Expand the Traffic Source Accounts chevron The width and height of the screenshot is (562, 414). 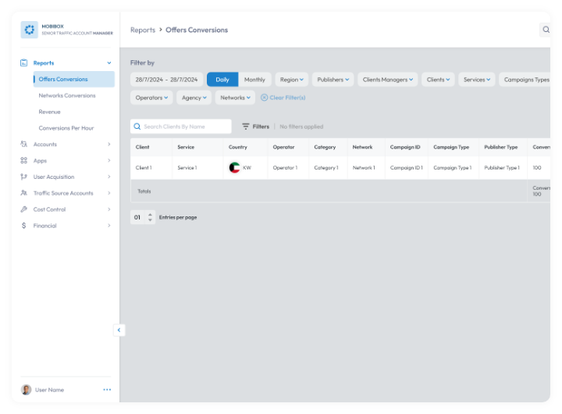[x=109, y=193]
